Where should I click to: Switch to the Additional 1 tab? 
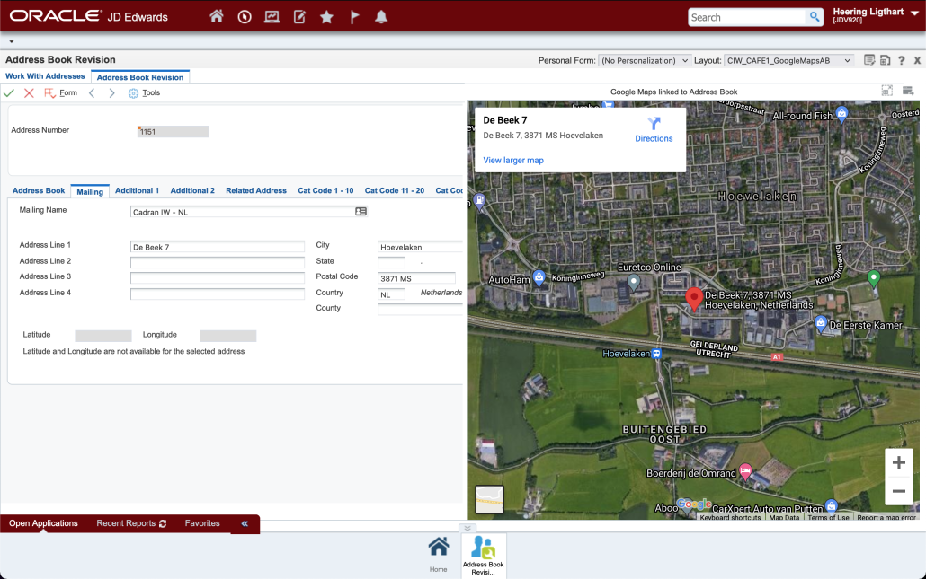click(137, 190)
